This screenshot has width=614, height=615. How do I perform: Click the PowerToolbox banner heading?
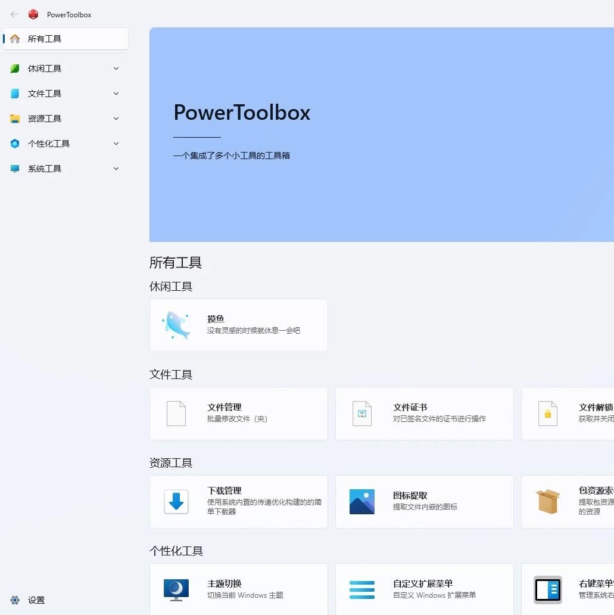tap(242, 113)
